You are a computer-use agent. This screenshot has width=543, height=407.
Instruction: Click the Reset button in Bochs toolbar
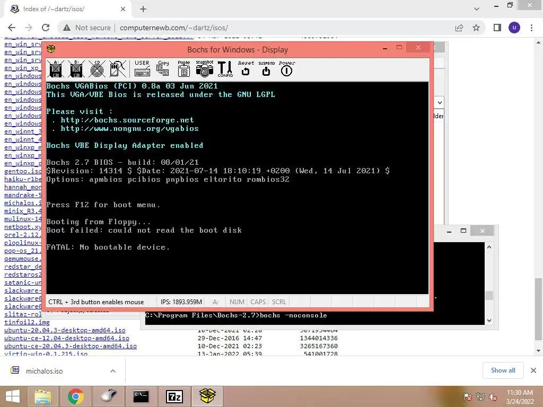246,68
